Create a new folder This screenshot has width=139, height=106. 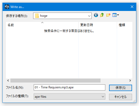[x=108, y=15]
